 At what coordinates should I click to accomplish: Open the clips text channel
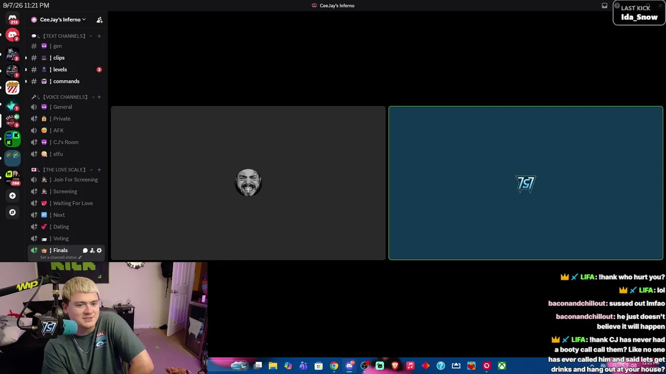click(66, 58)
